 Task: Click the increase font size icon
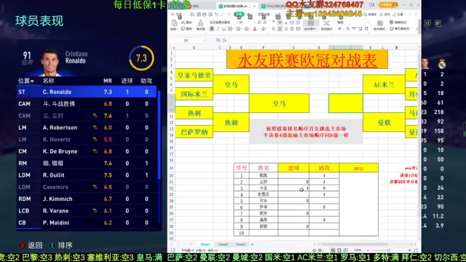259,22
